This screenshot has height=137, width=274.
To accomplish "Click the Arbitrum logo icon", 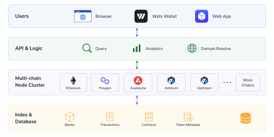I will tap(171, 81).
